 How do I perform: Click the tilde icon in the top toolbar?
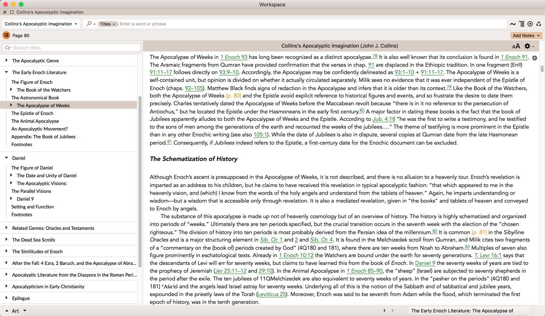pos(513,24)
